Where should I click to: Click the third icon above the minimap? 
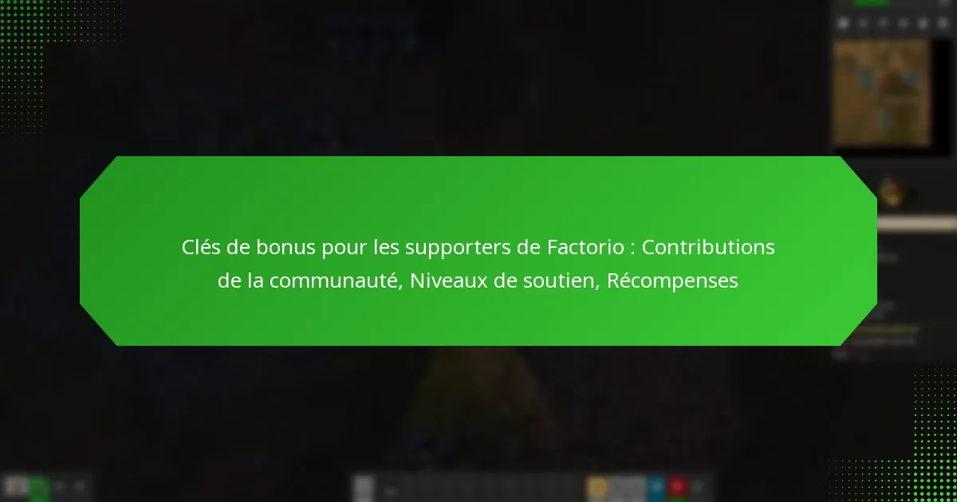click(883, 23)
